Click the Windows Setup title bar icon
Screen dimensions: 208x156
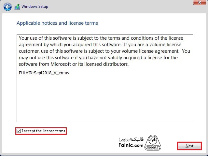(x=17, y=7)
